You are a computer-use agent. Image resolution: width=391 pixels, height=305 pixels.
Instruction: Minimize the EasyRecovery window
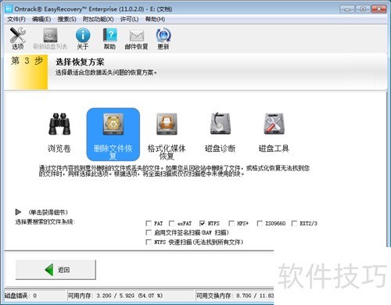(347, 9)
